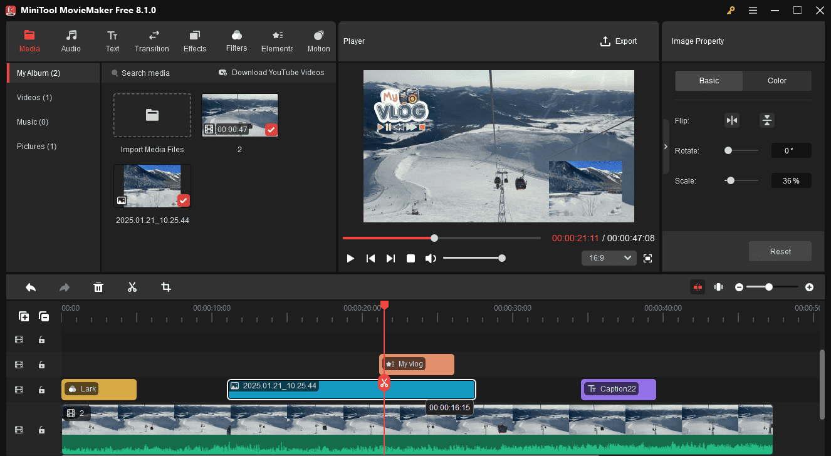Select the Caption22 clip on the timeline
Screen dimensions: 831x456
point(618,389)
